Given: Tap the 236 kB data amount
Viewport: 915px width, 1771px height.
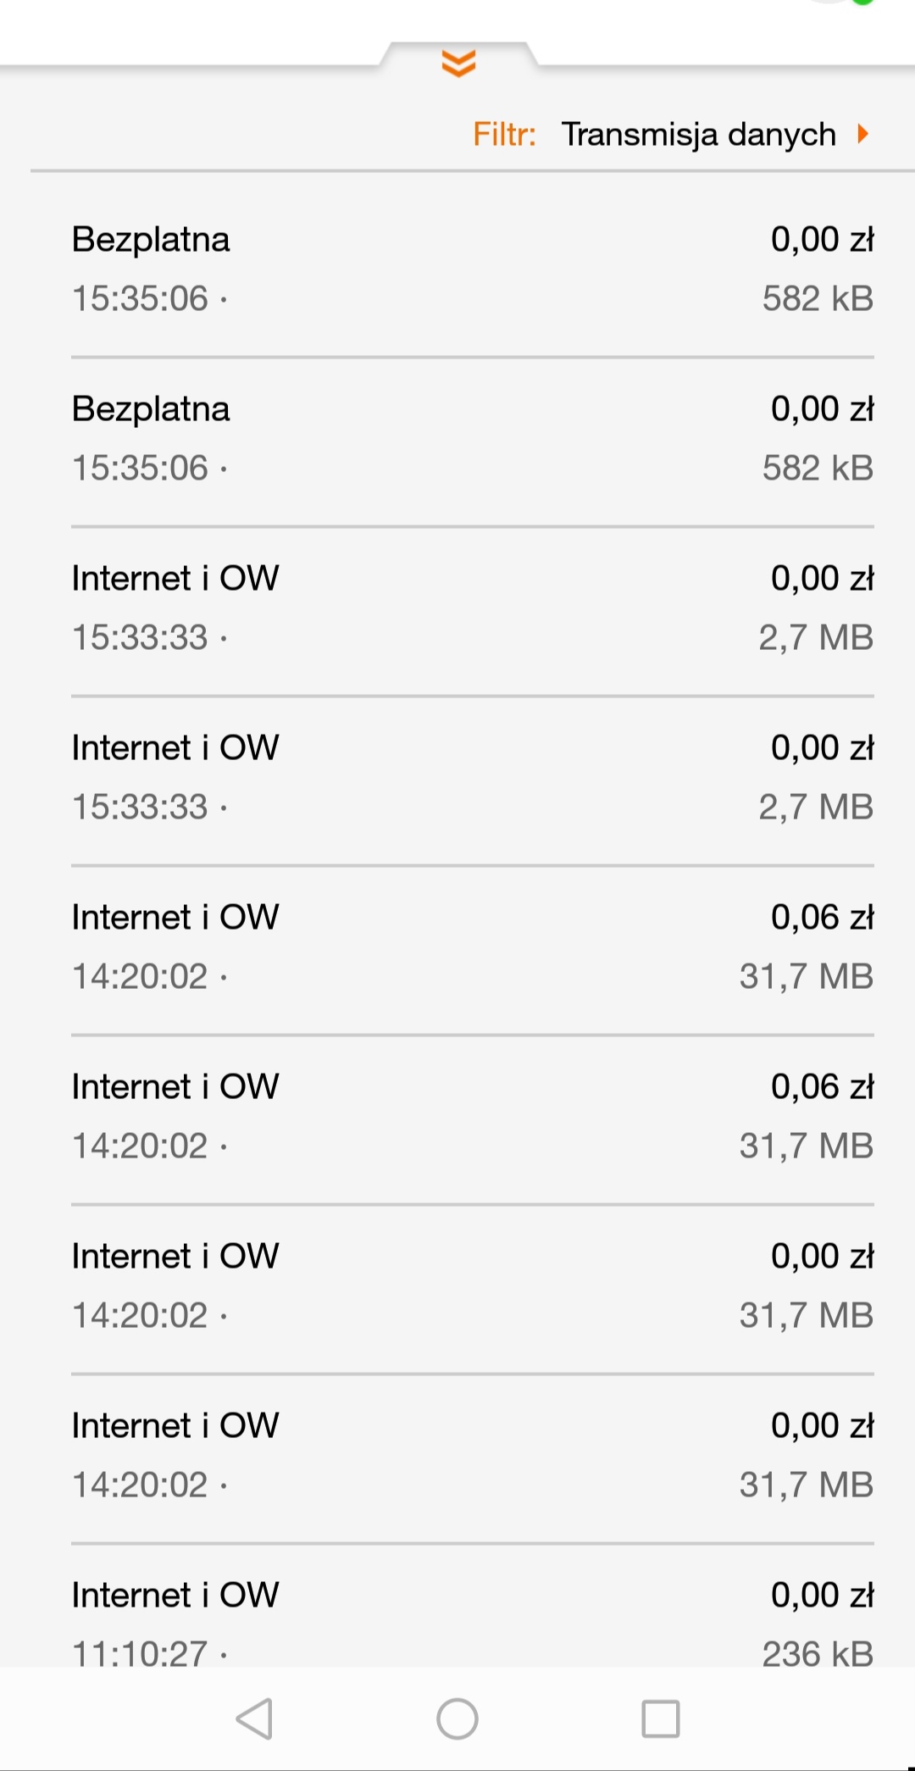Looking at the screenshot, I should click(x=817, y=1653).
